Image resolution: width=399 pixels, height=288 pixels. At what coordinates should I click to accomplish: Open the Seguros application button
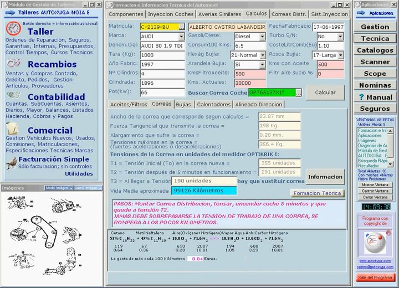coord(375,109)
